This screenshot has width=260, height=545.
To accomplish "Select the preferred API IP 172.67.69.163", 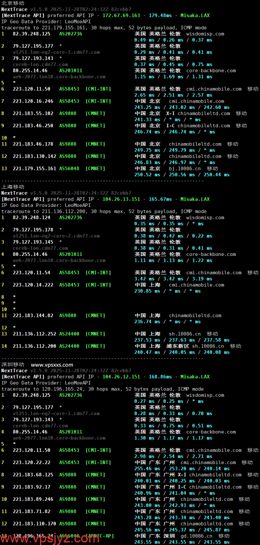I will [121, 15].
